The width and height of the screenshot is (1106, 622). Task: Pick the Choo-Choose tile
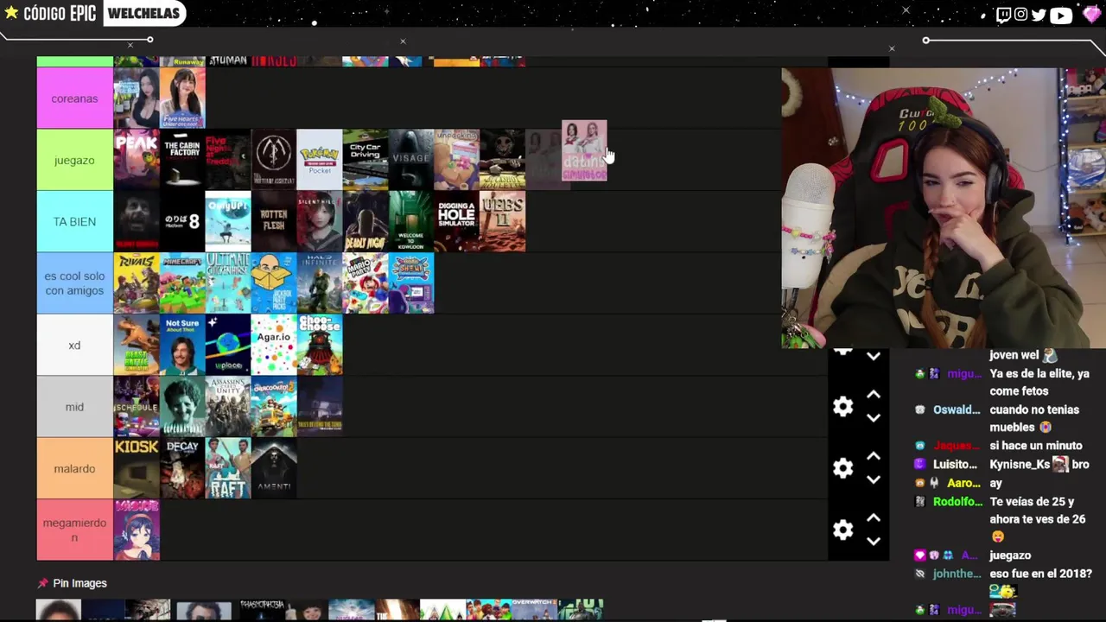click(320, 345)
